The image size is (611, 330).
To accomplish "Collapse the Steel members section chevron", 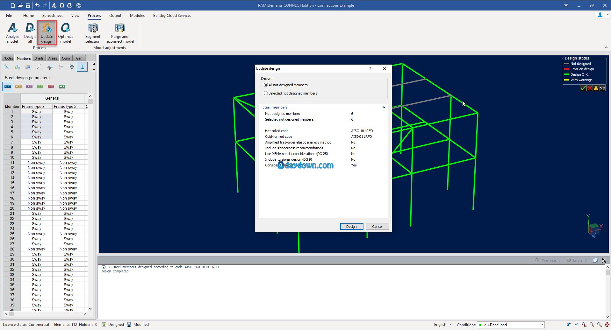I will pyautogui.click(x=384, y=107).
